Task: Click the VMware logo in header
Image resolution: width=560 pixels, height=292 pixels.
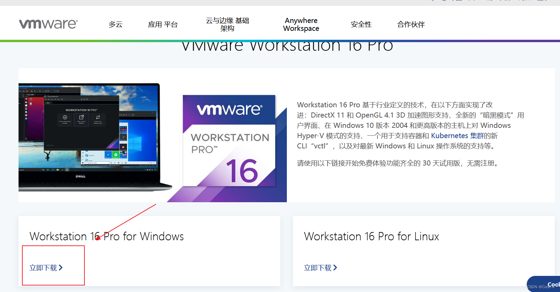Action: tap(48, 24)
